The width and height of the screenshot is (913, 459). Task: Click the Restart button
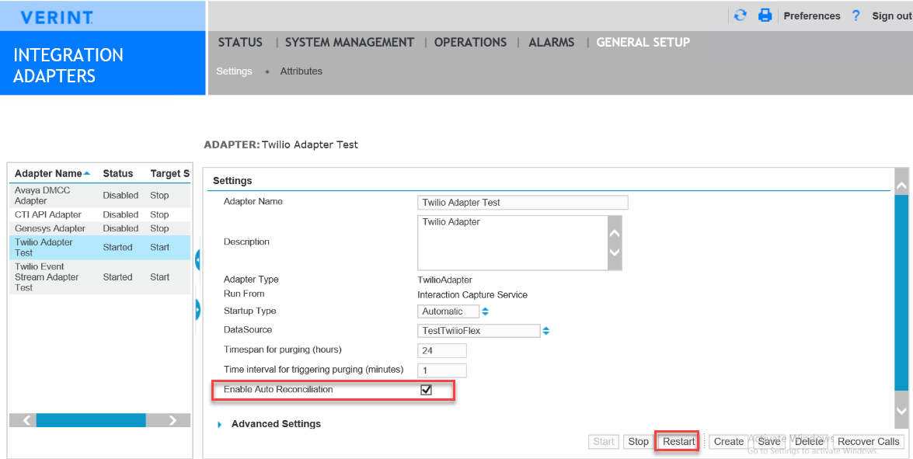pyautogui.click(x=679, y=442)
